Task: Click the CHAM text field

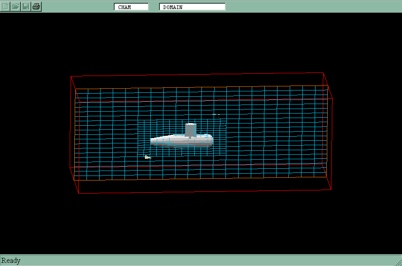Action: click(x=131, y=7)
